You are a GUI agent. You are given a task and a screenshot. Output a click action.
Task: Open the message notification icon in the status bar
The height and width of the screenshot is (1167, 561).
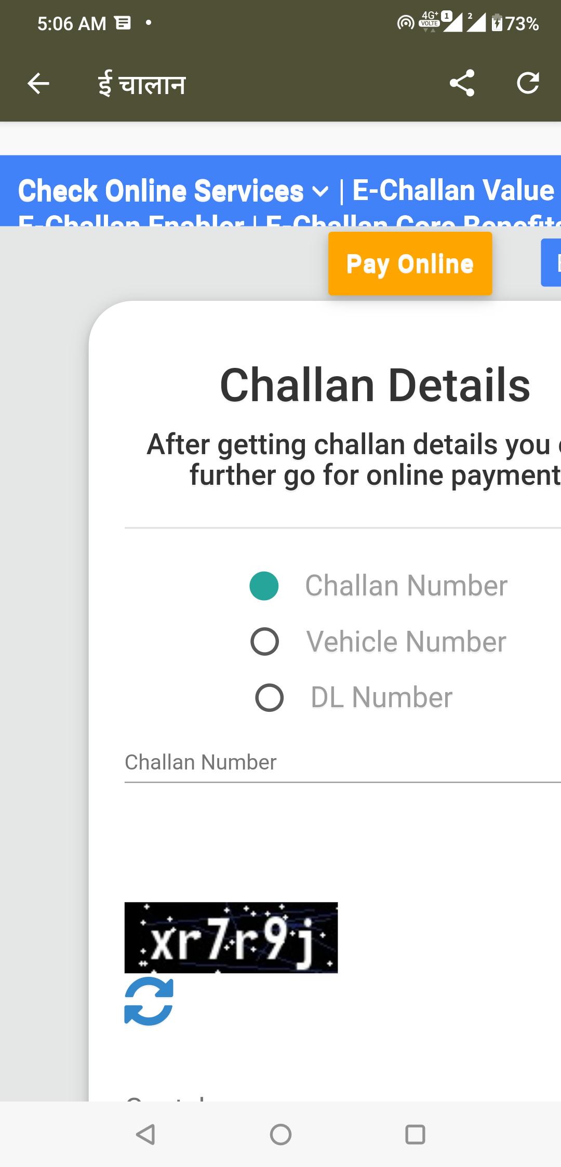point(123,23)
